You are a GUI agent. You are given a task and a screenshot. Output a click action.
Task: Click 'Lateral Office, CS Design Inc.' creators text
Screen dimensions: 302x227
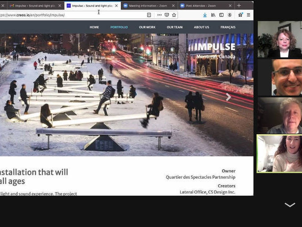208,192
